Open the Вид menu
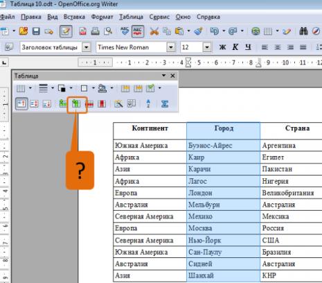Viewport: 322px width, 283px height. pyautogui.click(x=53, y=17)
